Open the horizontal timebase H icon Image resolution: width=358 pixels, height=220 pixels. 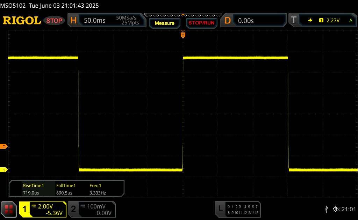pos(73,20)
